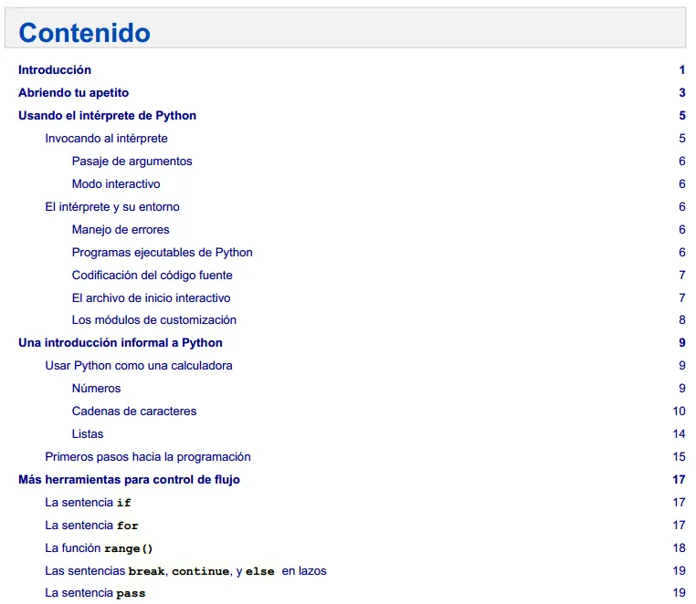The width and height of the screenshot is (696, 604).
Task: Go to Más herramientas para control de flujo
Action: pos(129,480)
